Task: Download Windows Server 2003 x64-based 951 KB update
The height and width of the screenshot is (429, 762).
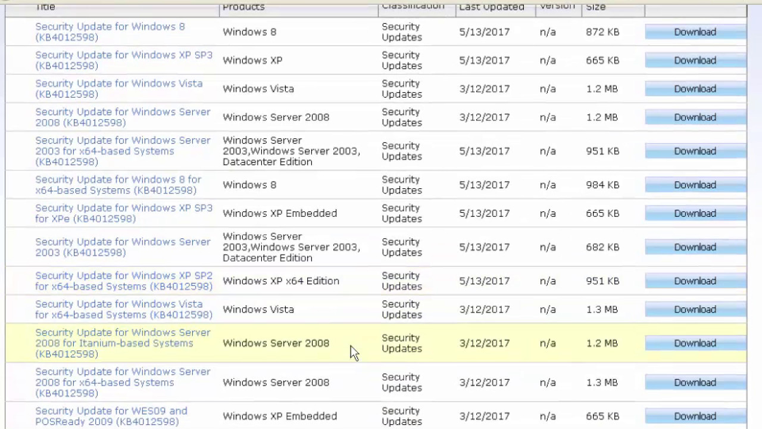Action: click(x=695, y=151)
